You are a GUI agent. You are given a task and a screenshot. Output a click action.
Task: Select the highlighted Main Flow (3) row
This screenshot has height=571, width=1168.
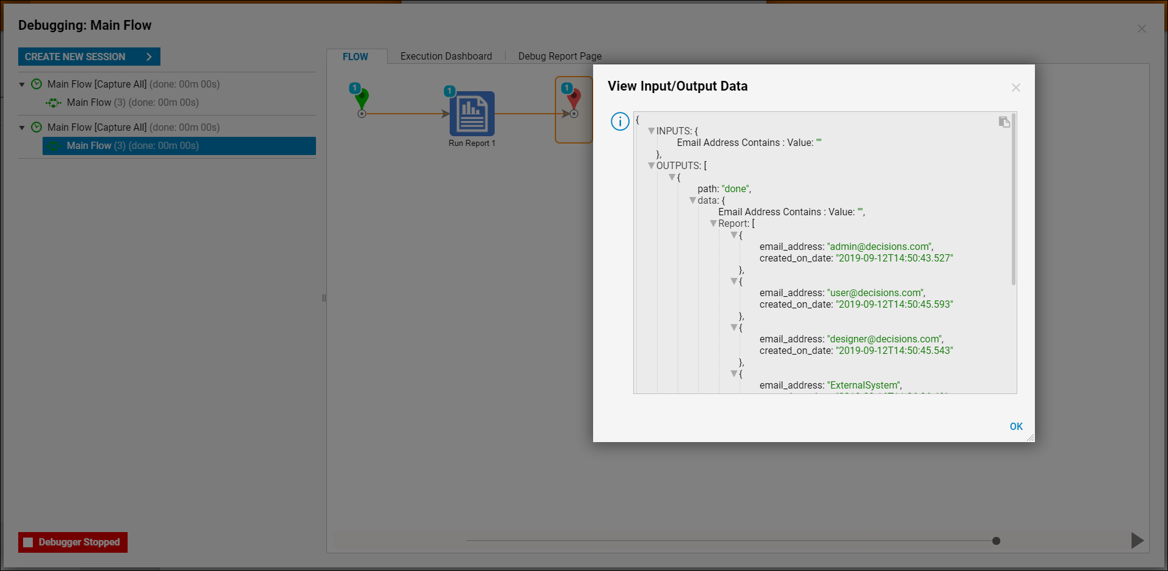click(x=179, y=146)
